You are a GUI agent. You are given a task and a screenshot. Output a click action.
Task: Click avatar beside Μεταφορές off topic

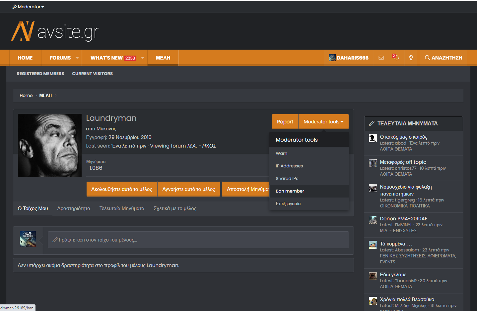[x=373, y=163]
